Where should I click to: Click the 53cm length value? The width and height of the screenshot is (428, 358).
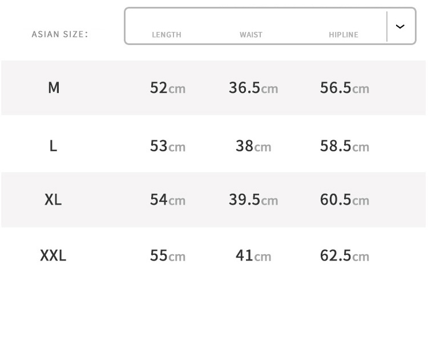tap(168, 146)
